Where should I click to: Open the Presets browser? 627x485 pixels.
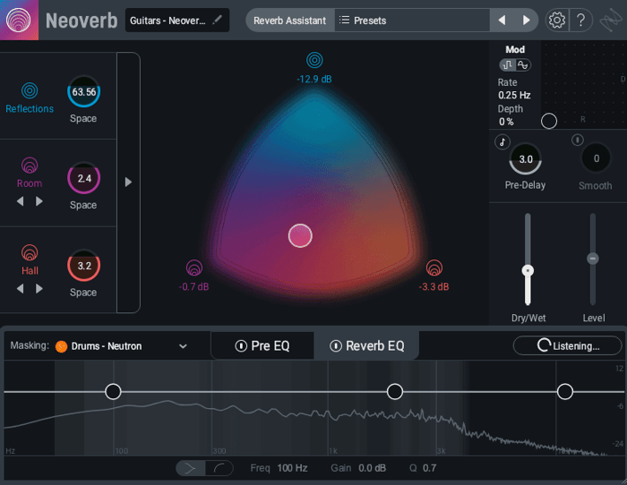412,20
